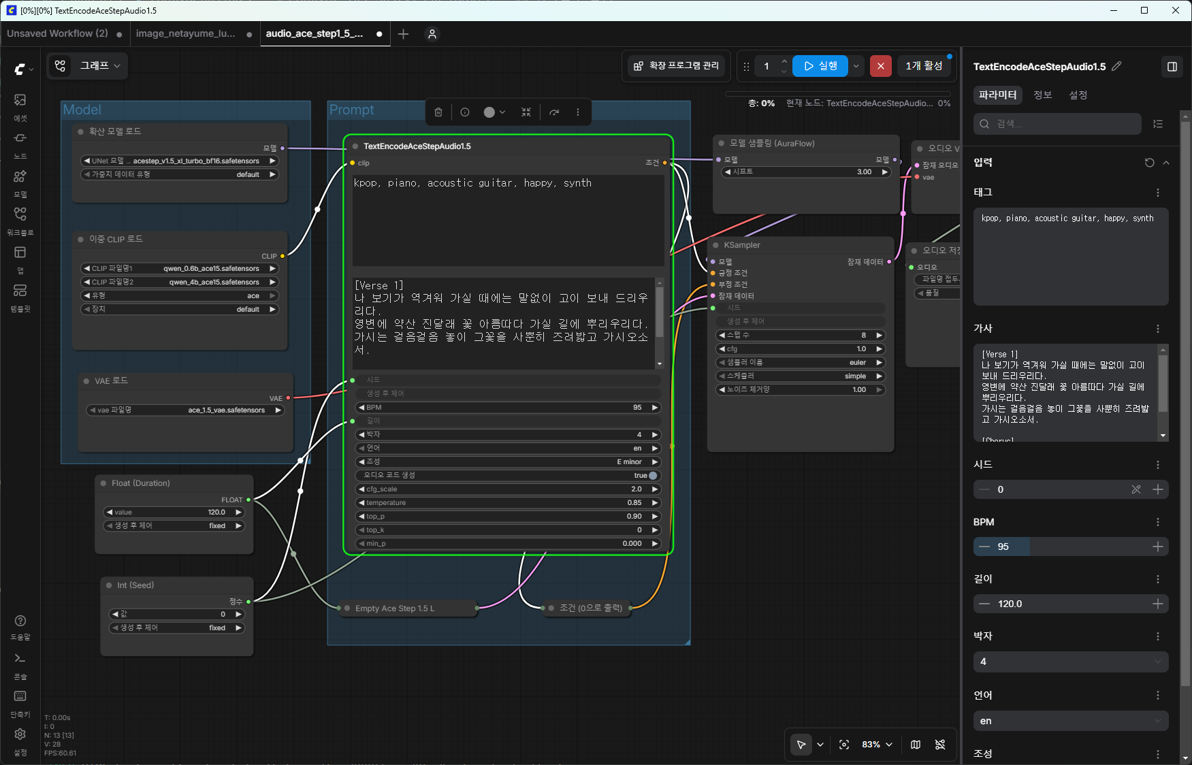Switch to image_netayume_lu... tab
The height and width of the screenshot is (765, 1192).
coord(186,33)
